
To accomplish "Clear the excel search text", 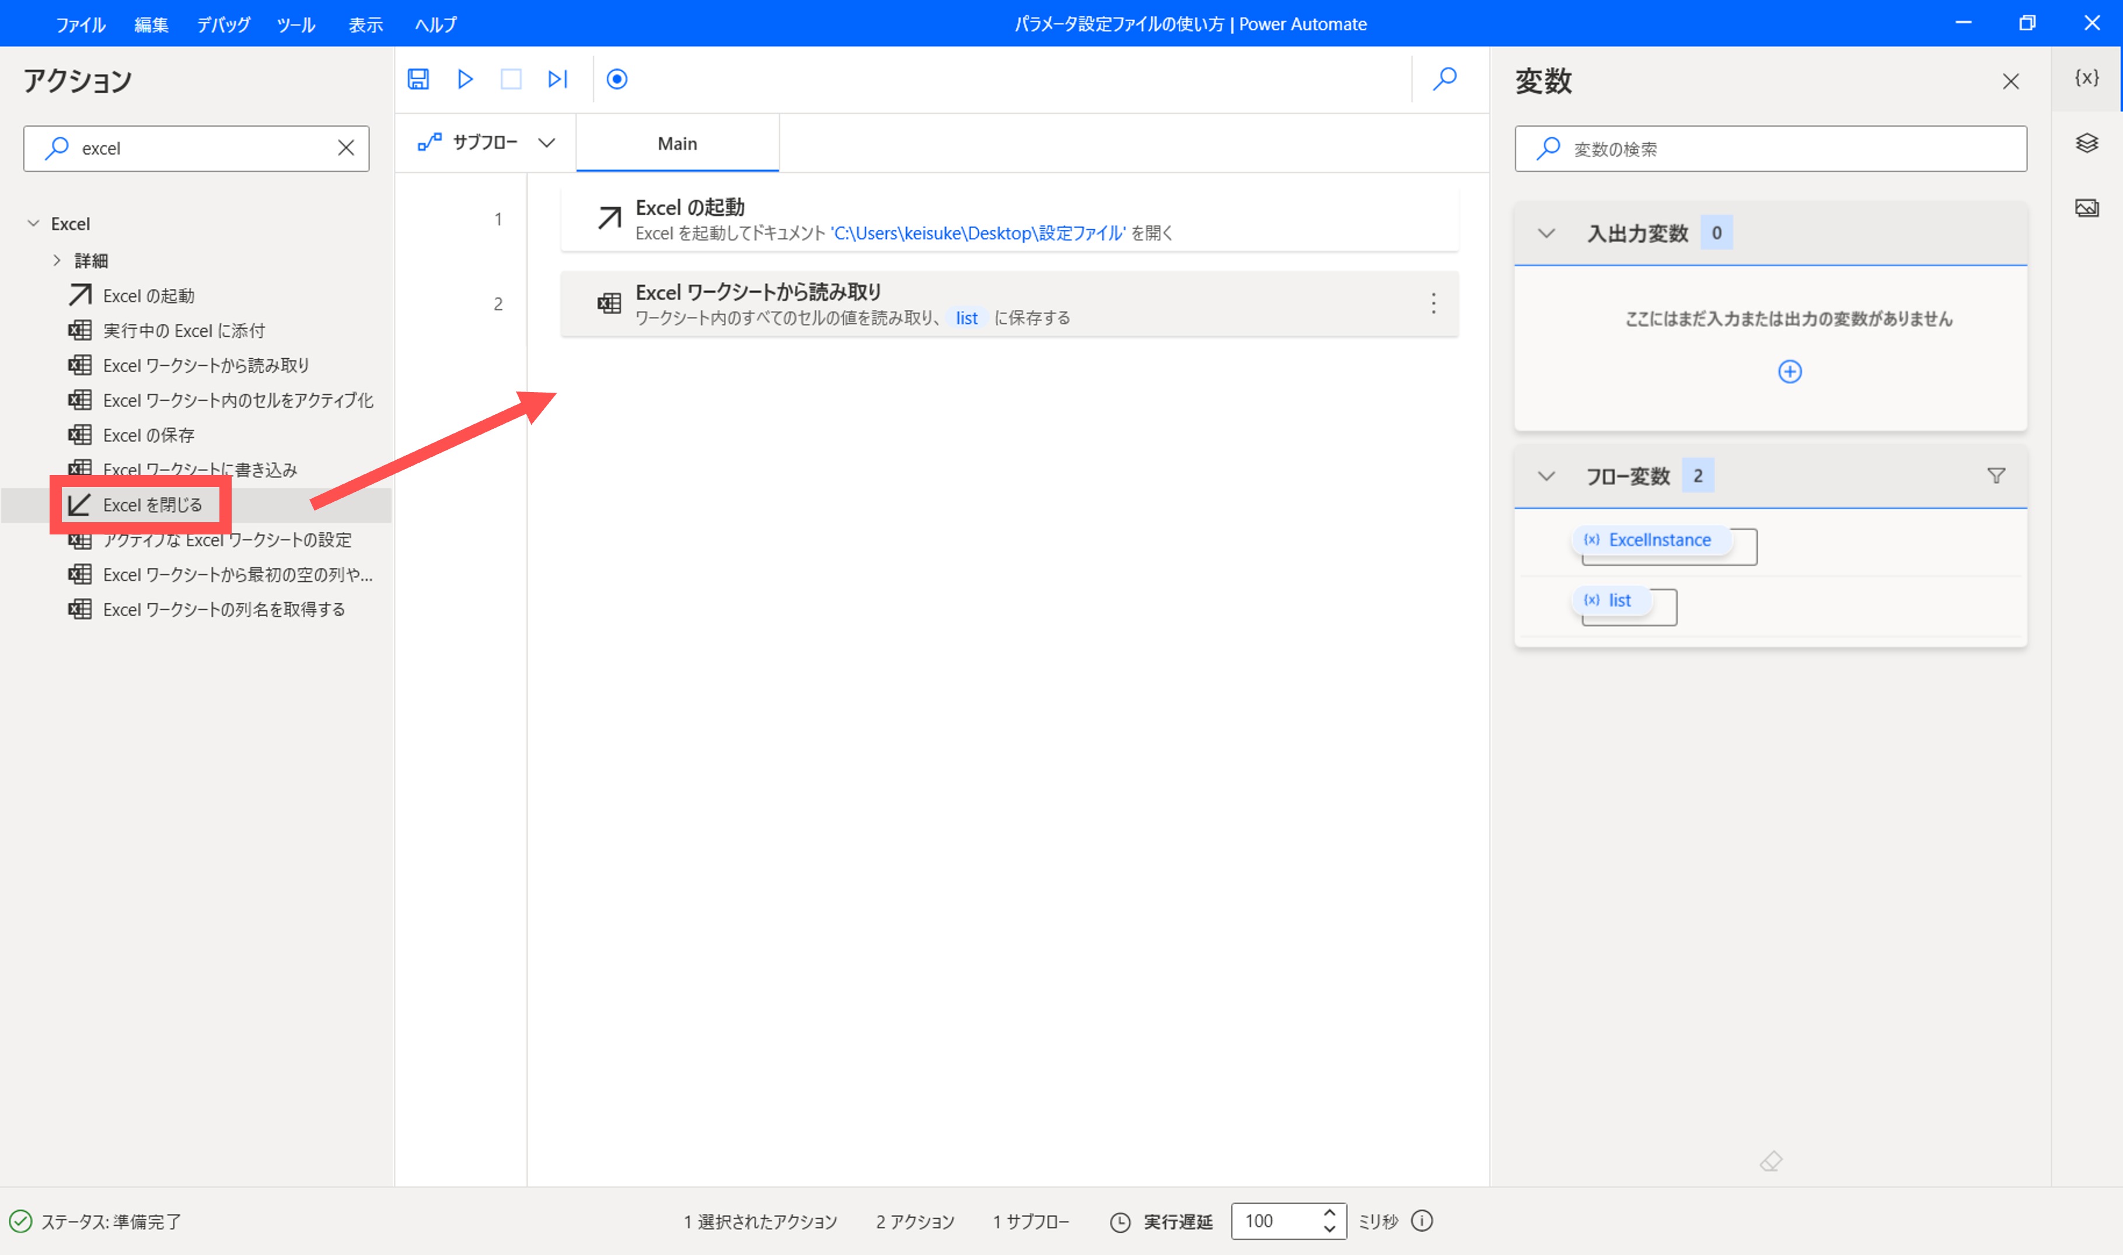I will coord(346,148).
